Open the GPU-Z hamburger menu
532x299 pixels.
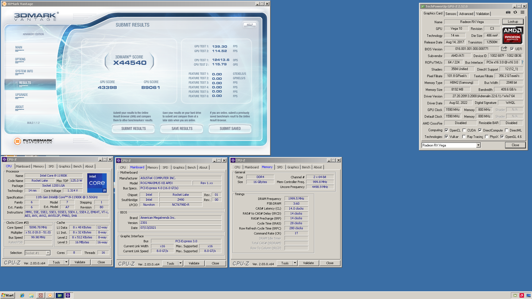(522, 12)
